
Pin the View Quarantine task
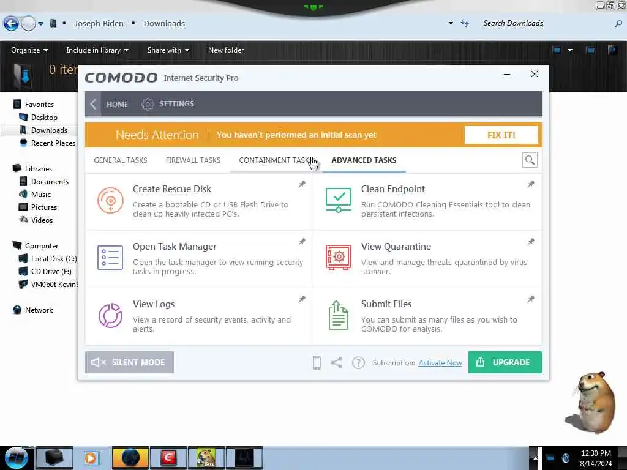(531, 242)
